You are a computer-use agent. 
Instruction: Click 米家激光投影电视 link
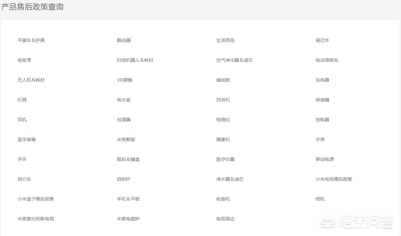(36, 219)
